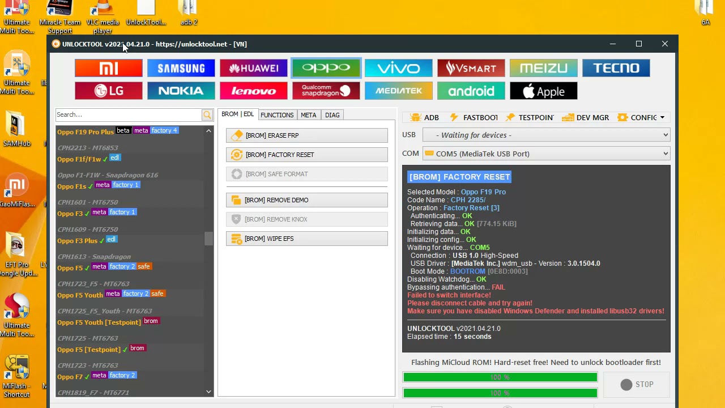This screenshot has height=408, width=725.
Task: Choose the Apple brand tile
Action: (x=544, y=91)
